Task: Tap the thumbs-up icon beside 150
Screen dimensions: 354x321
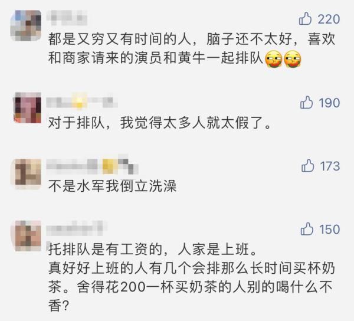Action: [307, 229]
